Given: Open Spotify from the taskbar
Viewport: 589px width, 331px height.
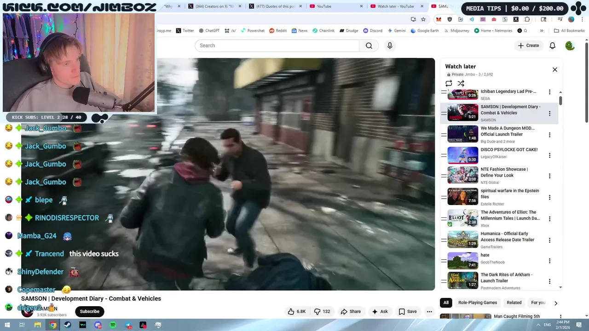Looking at the screenshot, I should tap(113, 325).
